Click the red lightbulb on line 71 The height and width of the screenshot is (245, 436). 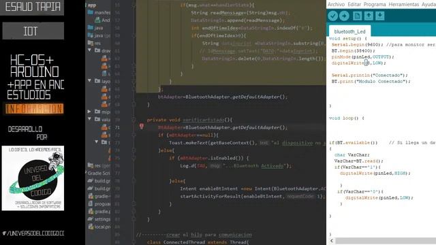(142, 127)
